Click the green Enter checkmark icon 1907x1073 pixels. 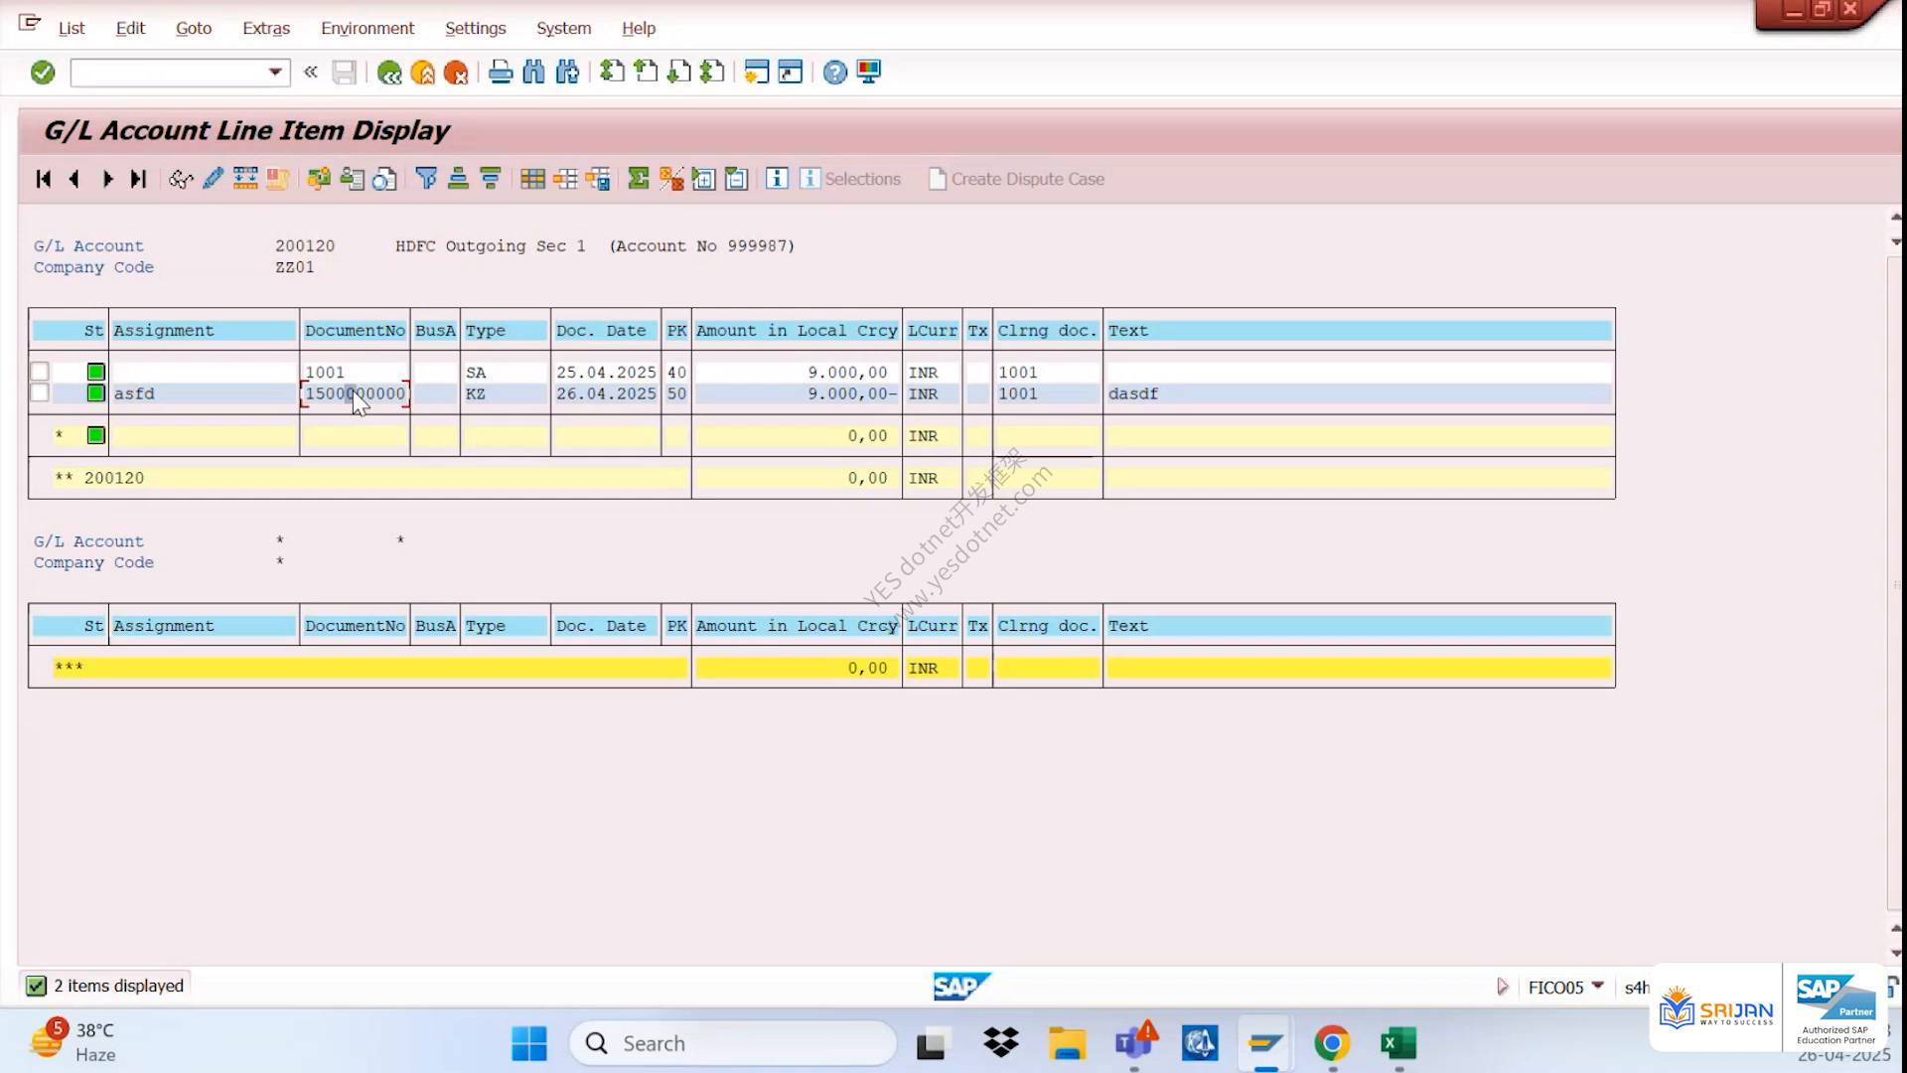(43, 73)
